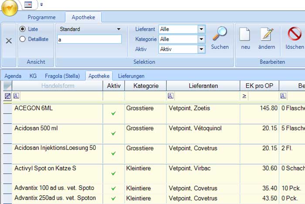Click the ändern edit pencil icon
The width and height of the screenshot is (305, 204).
click(266, 35)
